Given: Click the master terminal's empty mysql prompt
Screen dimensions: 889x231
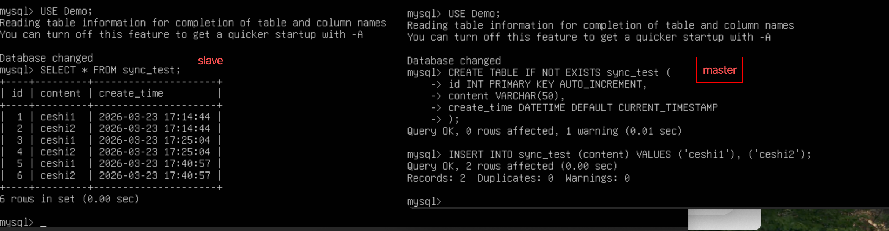Looking at the screenshot, I should [x=424, y=201].
